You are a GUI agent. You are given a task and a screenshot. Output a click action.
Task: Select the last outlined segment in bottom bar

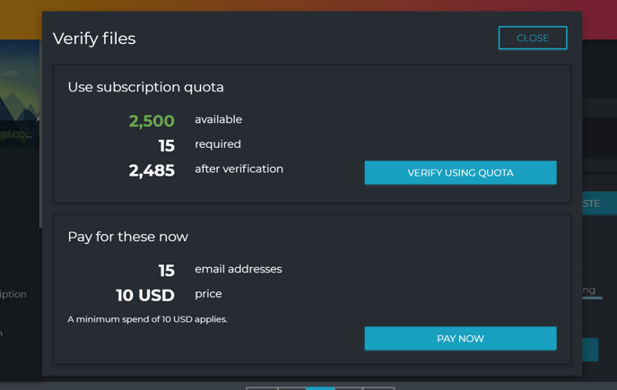coord(378,388)
